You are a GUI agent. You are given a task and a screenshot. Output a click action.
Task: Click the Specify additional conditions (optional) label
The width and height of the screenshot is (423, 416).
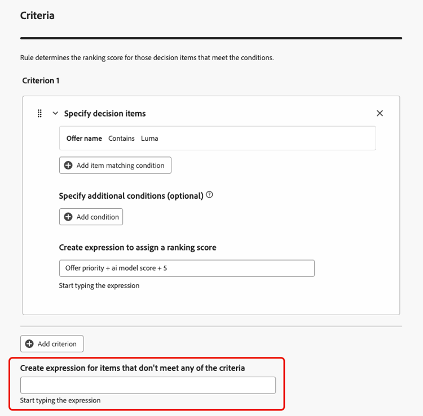131,196
